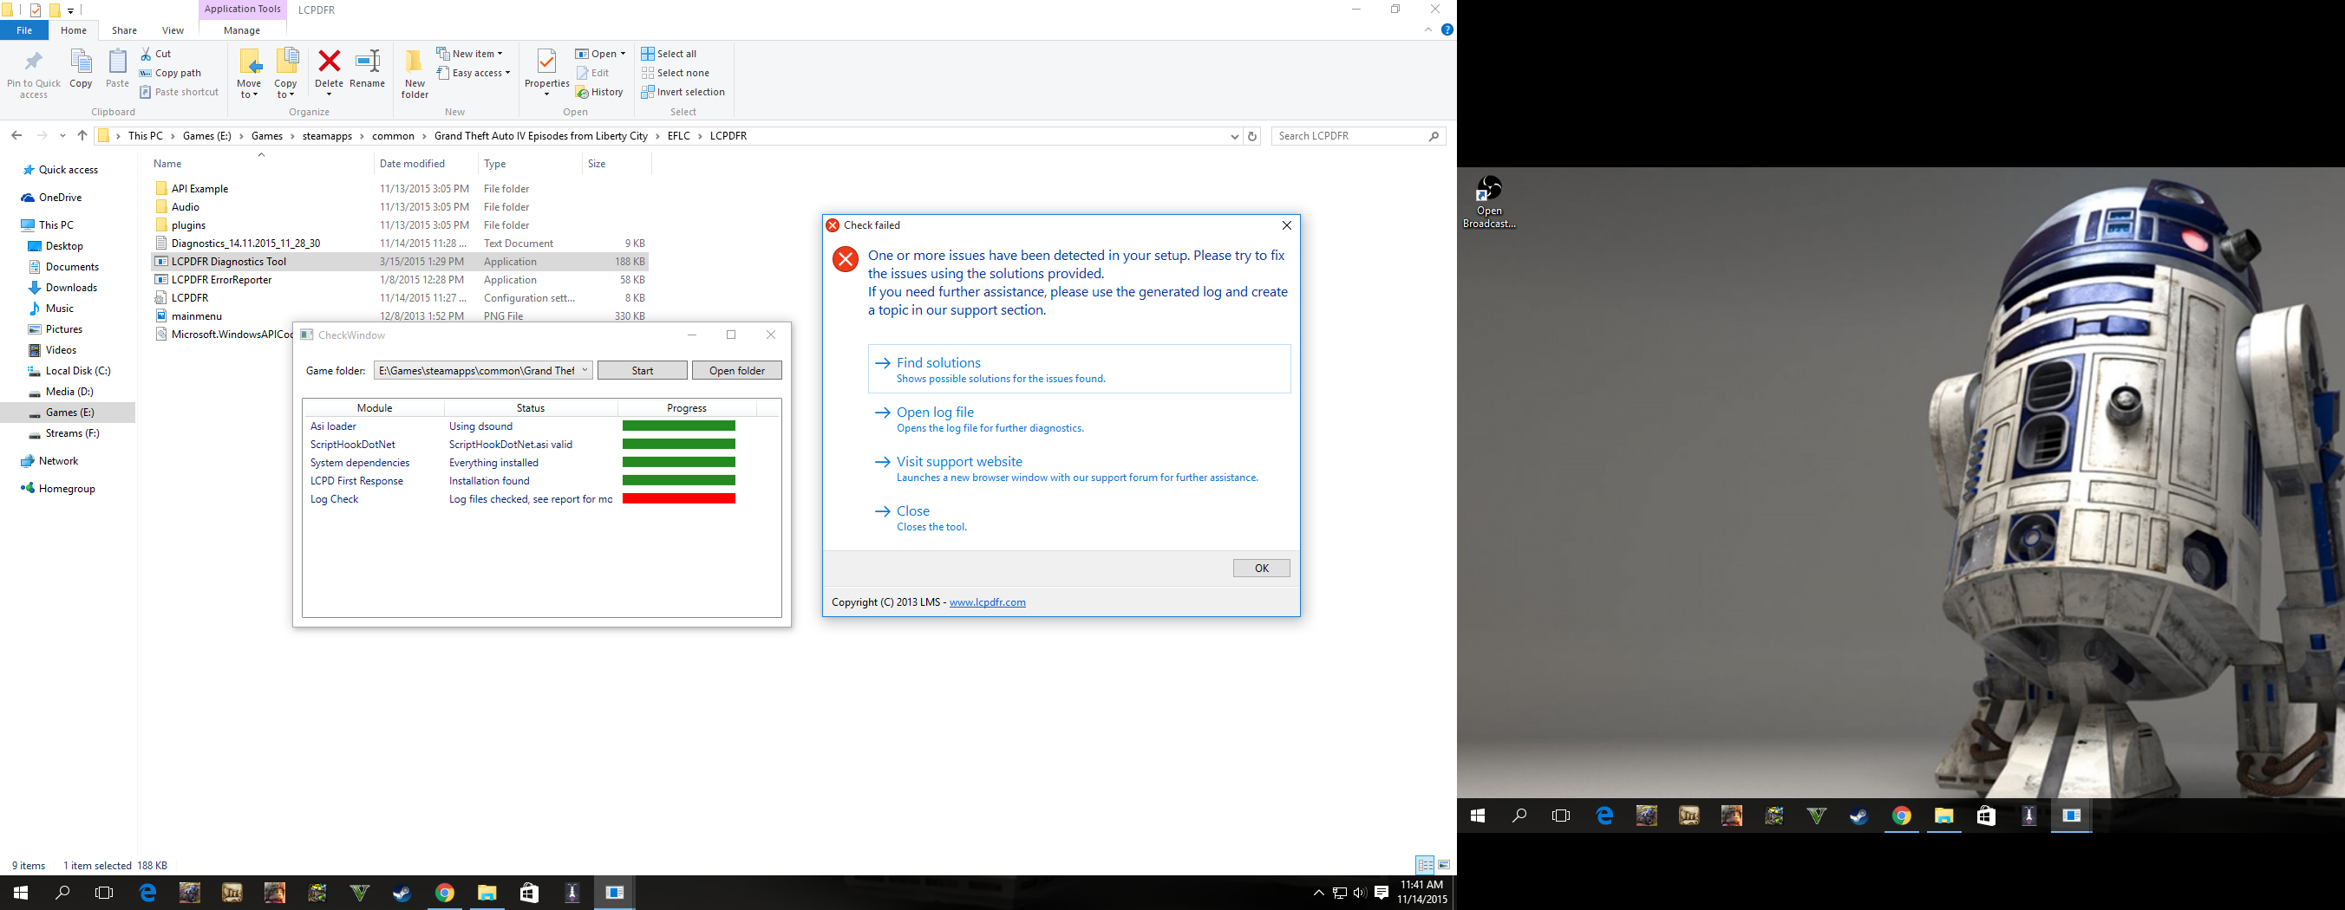Click the steamapps breadcrumb in the address bar

tap(328, 135)
